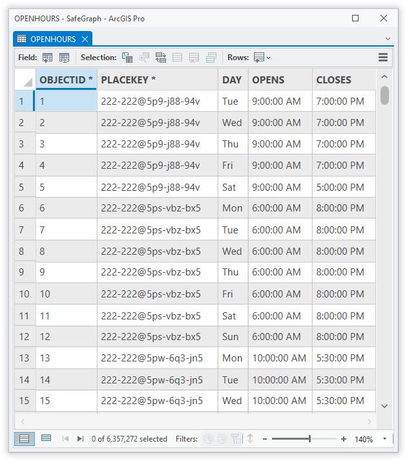Screen dimensions: 407x461
Task: Open the table hamburger menu
Action: tap(383, 58)
